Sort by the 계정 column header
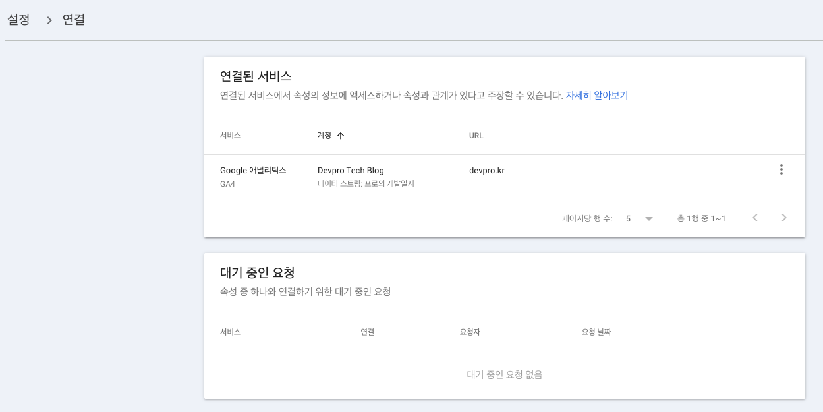Viewport: 823px width, 412px height. [x=324, y=136]
